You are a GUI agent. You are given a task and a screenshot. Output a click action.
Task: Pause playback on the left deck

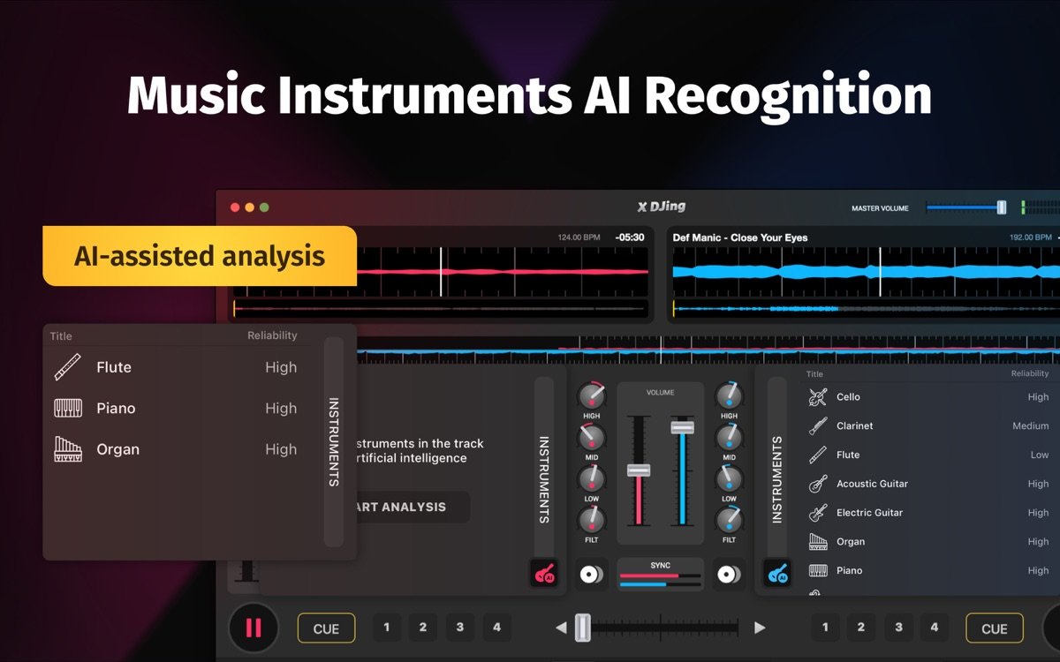(x=254, y=628)
